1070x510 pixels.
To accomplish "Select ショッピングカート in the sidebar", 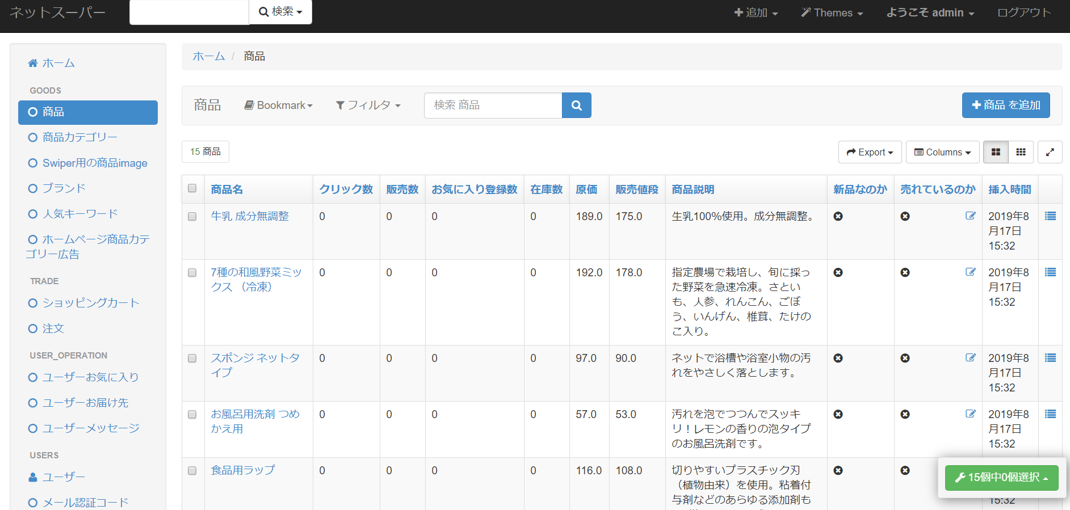I will (88, 303).
